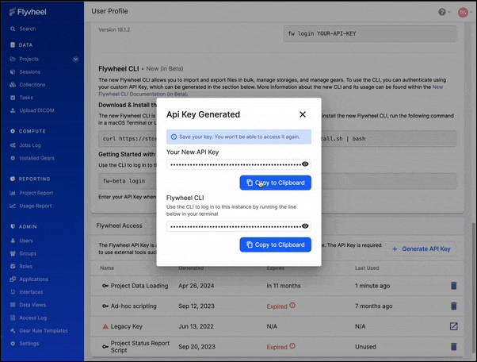Viewport: 477px width, 362px height.
Task: Copy the new API key to clipboard
Action: pyautogui.click(x=275, y=183)
